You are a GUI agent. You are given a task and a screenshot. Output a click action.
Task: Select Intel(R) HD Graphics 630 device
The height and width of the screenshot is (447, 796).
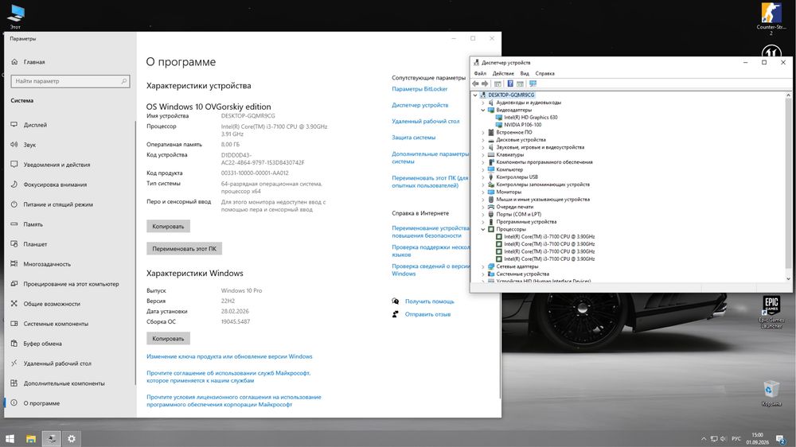click(x=530, y=117)
